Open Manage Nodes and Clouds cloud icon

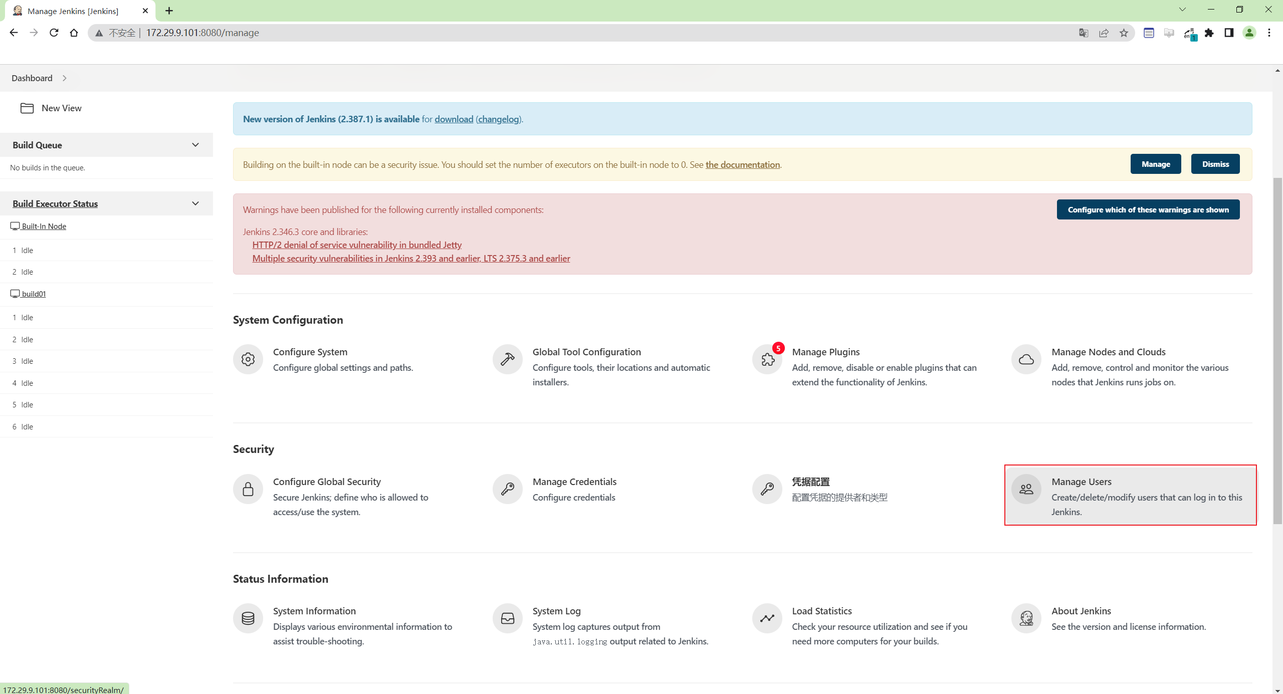[x=1026, y=359]
